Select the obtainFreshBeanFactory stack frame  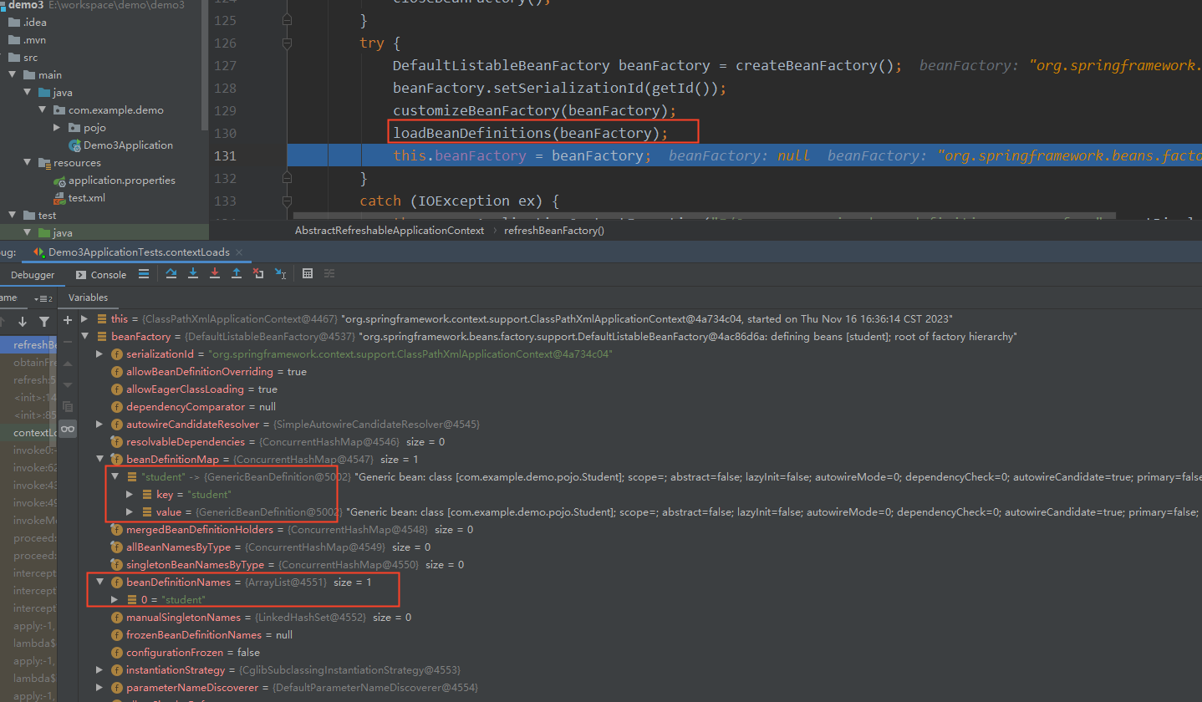click(x=29, y=362)
